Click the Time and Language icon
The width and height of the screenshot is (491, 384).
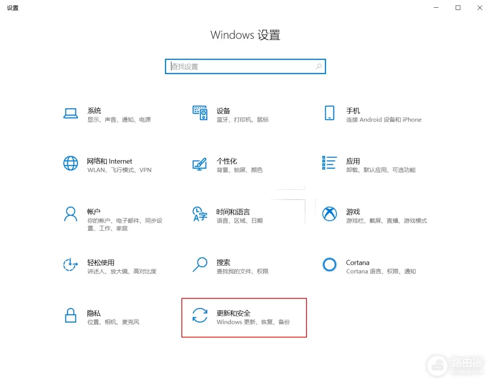click(200, 214)
